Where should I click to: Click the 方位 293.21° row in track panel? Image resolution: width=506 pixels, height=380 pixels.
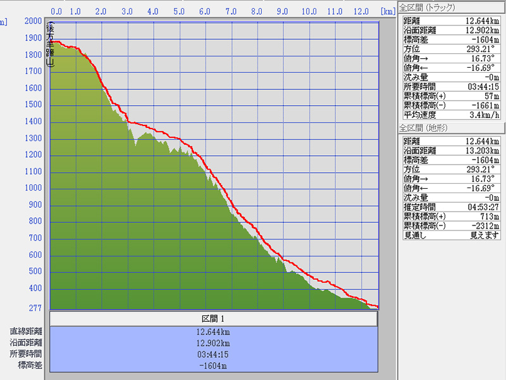click(x=452, y=48)
